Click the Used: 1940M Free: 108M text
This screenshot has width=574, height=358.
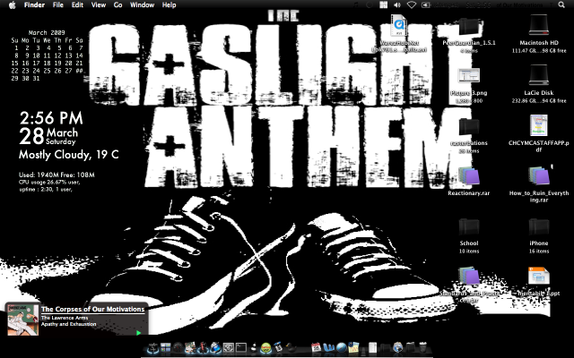[x=57, y=175]
